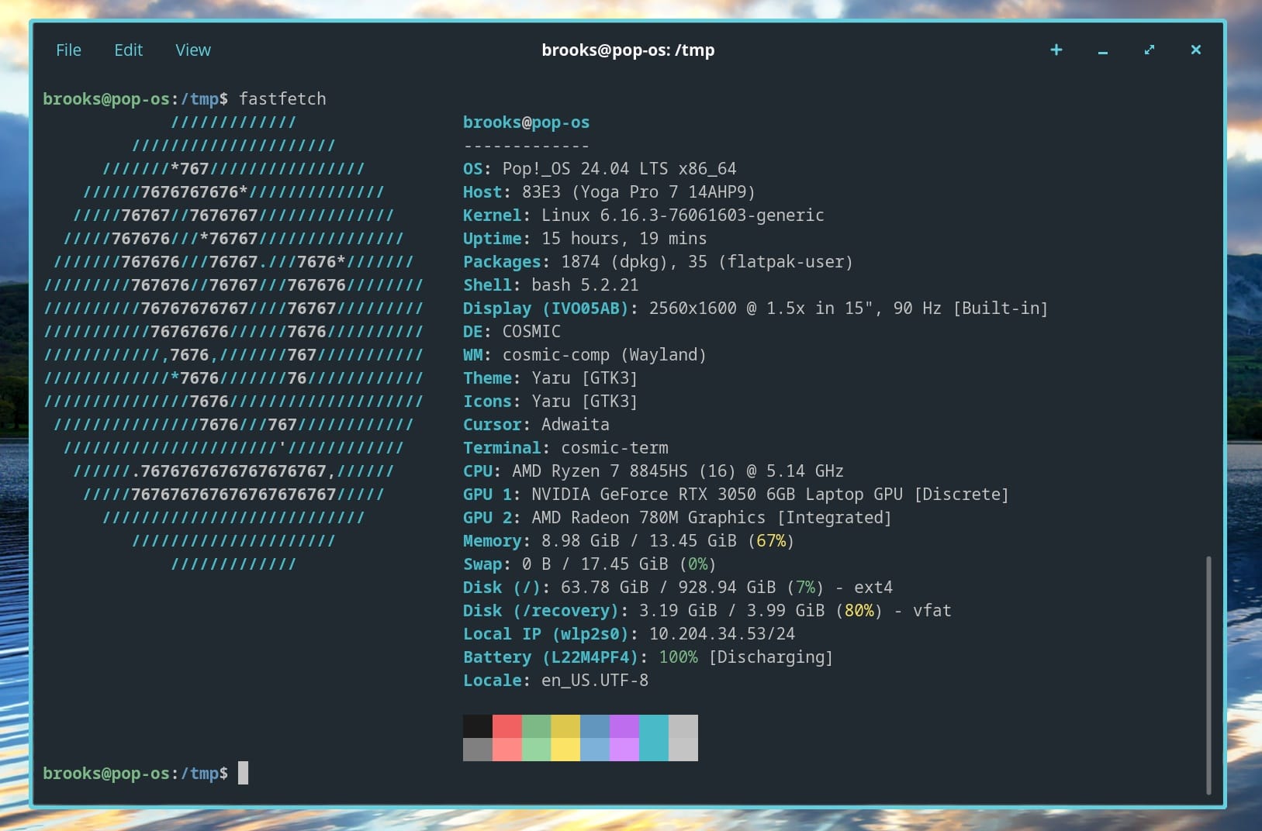The height and width of the screenshot is (831, 1262).
Task: Open the View menu
Action: coord(192,50)
